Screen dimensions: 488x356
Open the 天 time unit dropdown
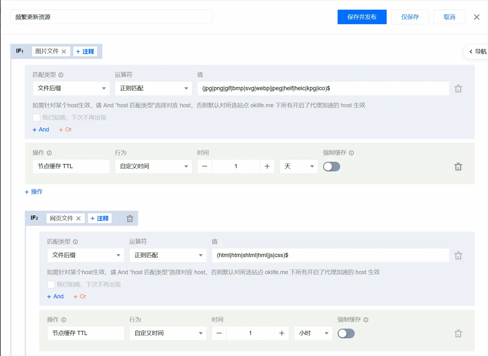pyautogui.click(x=299, y=166)
